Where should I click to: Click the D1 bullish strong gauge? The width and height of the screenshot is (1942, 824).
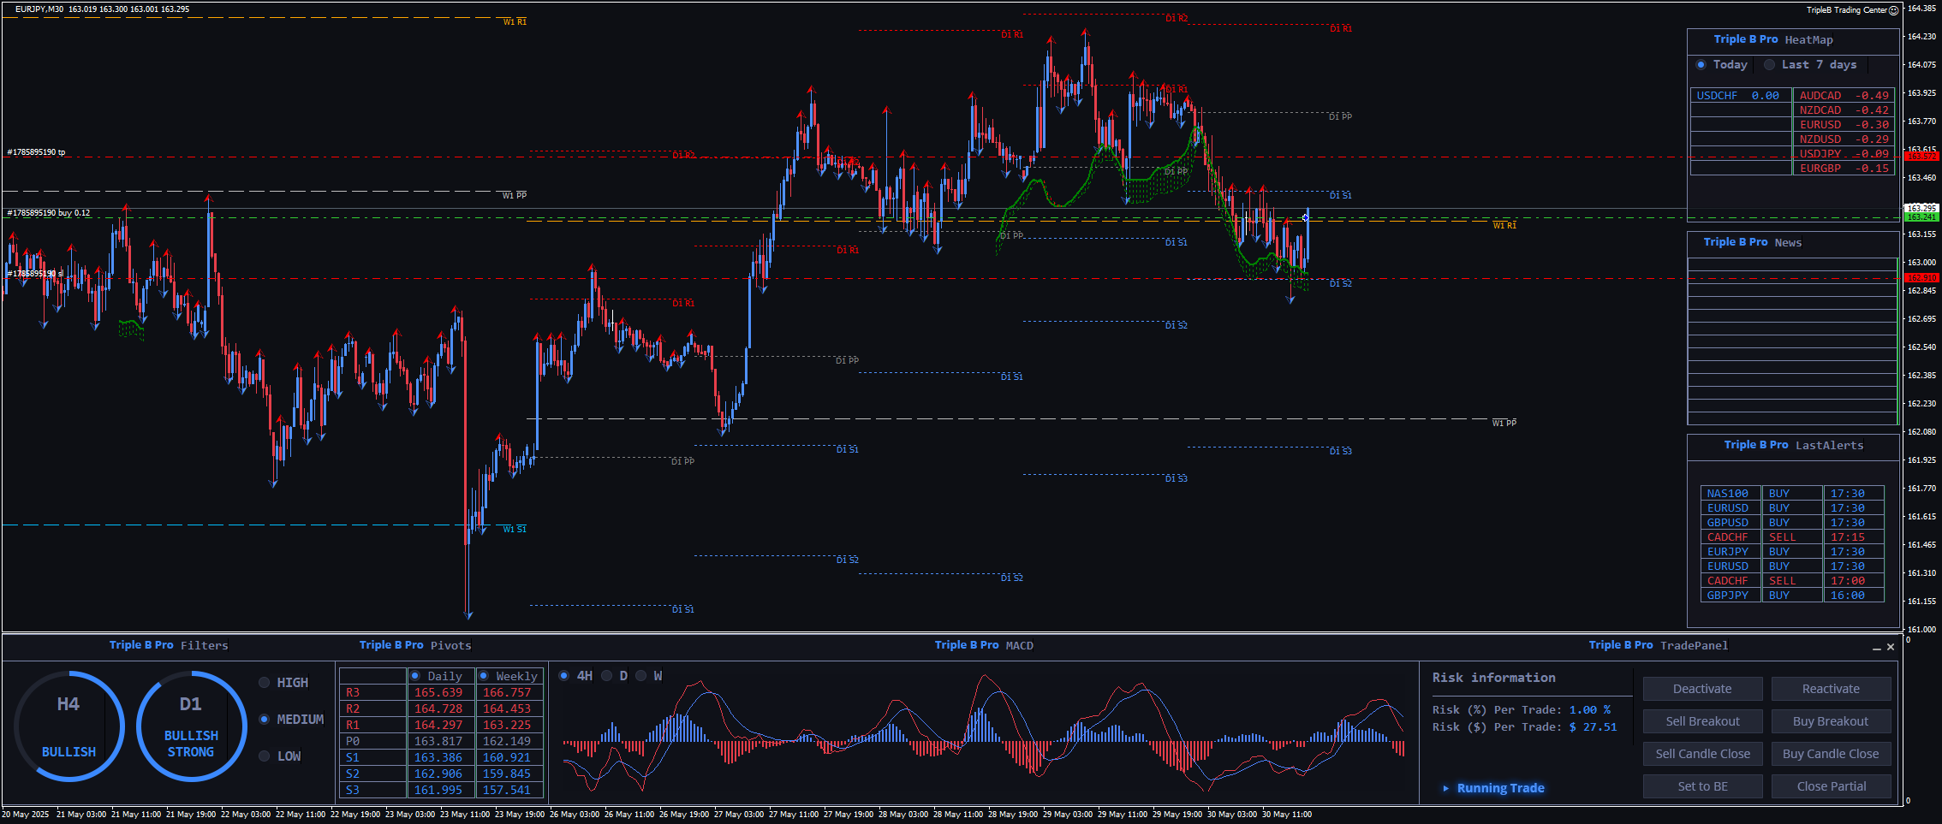191,726
